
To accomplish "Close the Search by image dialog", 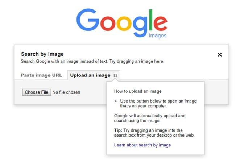I will [x=220, y=55].
